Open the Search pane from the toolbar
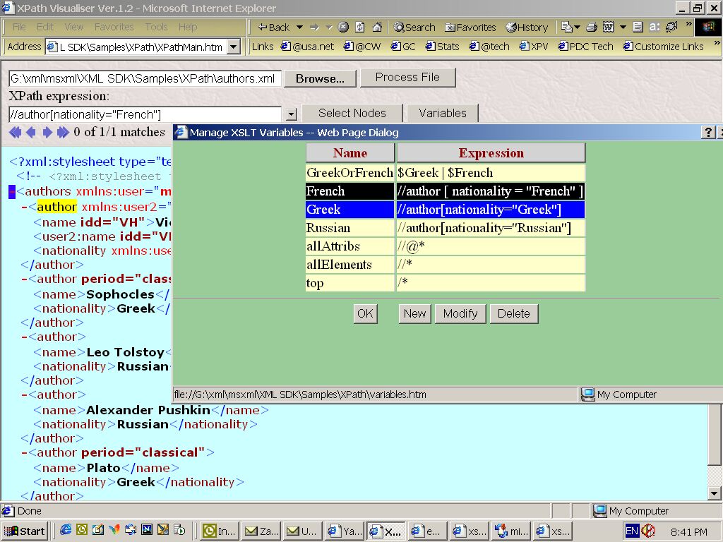Viewport: 723px width, 542px height. point(414,28)
